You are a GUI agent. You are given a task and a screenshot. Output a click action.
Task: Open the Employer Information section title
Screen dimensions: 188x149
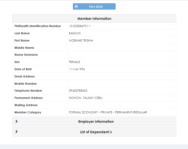click(x=96, y=122)
